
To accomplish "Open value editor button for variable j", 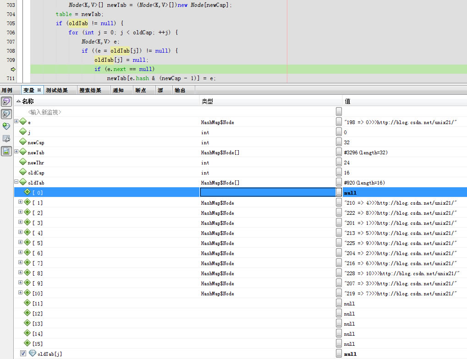I will click(x=339, y=132).
